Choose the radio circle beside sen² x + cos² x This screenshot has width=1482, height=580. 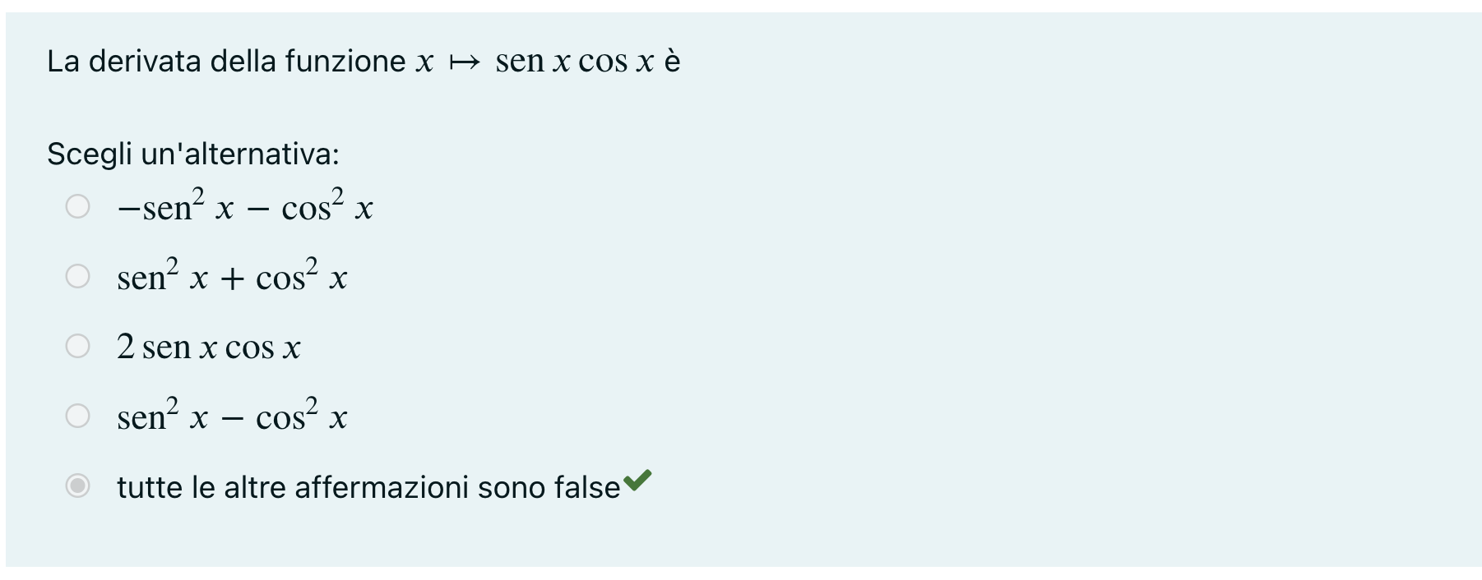click(77, 276)
